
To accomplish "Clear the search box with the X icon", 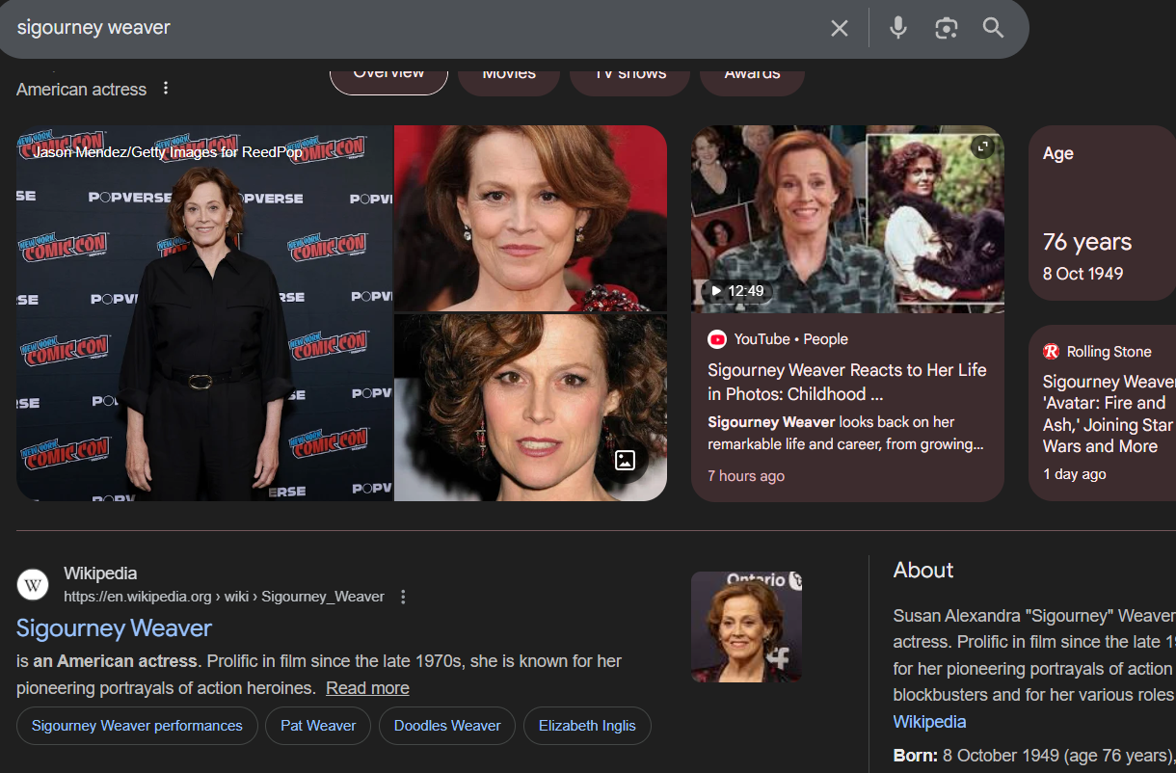I will pos(840,28).
